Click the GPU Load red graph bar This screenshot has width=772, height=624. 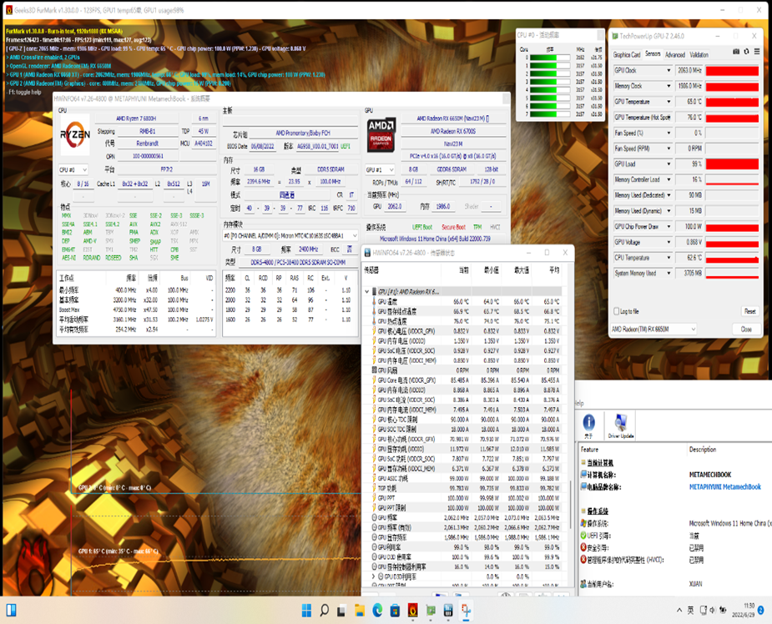(732, 164)
